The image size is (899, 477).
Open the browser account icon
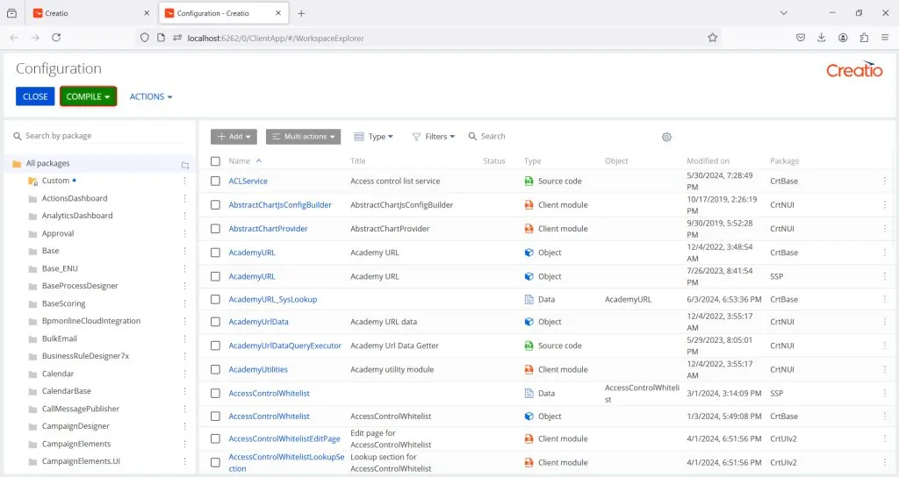[843, 38]
